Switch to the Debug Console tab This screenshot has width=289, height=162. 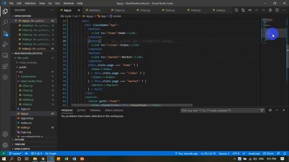point(114,110)
